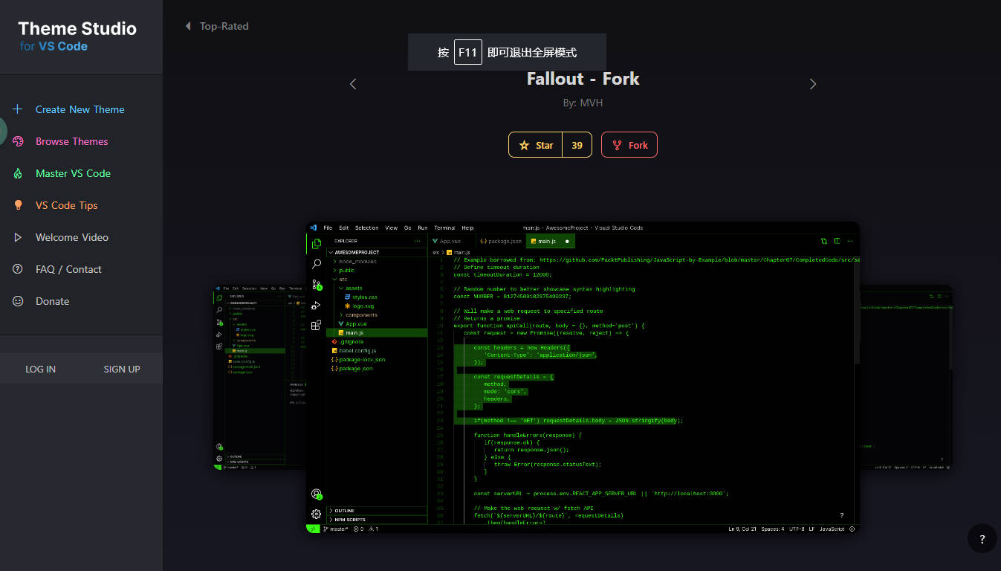Click Accounts icon in center preview
Screen dimensions: 1001x571
317,494
